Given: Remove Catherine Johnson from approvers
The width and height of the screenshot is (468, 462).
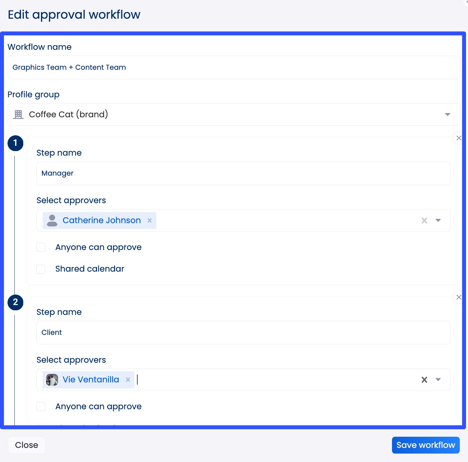Looking at the screenshot, I should (149, 220).
